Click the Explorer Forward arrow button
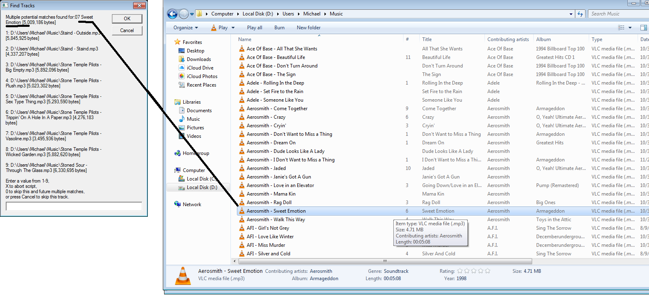The width and height of the screenshot is (649, 296). point(184,14)
